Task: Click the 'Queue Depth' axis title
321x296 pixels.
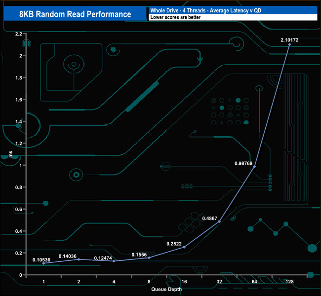Action: point(166,289)
